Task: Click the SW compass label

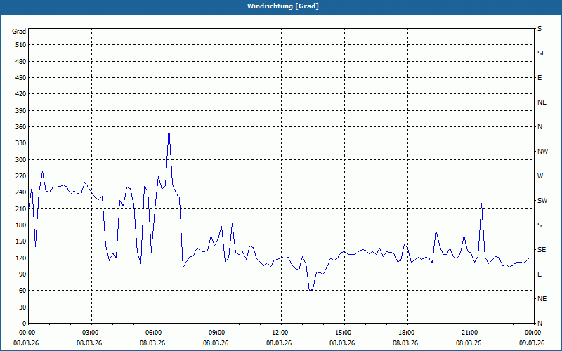Action: point(542,201)
